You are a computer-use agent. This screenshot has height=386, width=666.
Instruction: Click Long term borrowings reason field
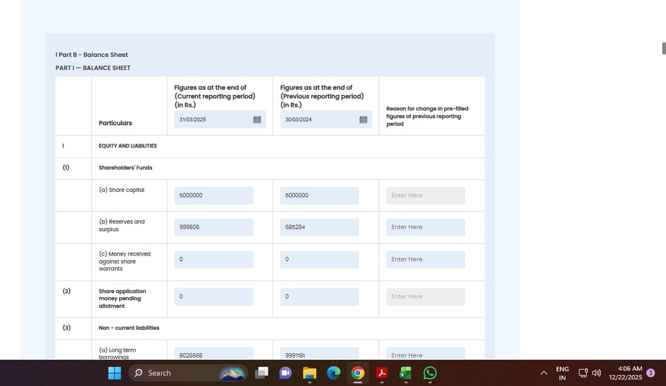(426, 353)
